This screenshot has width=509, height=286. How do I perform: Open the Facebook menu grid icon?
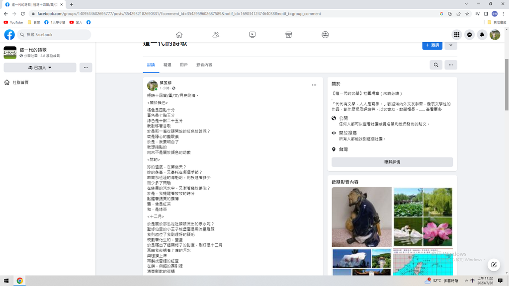(456, 35)
